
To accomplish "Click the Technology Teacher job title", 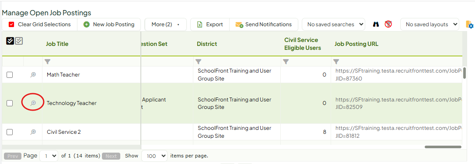I will click(71, 103).
